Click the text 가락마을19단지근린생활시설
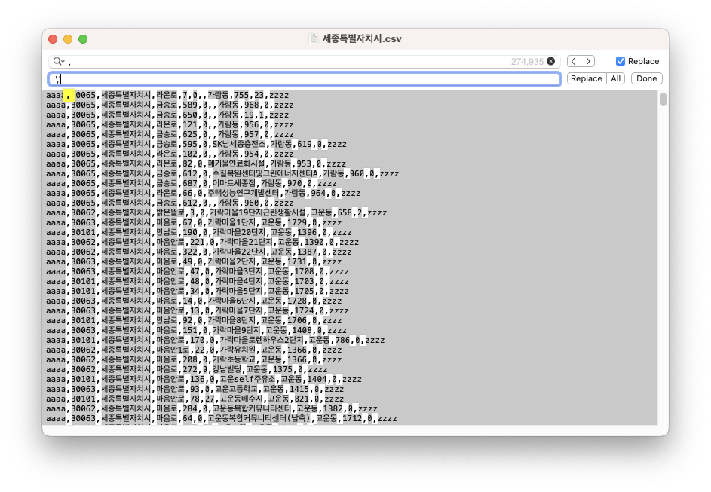 (x=258, y=212)
